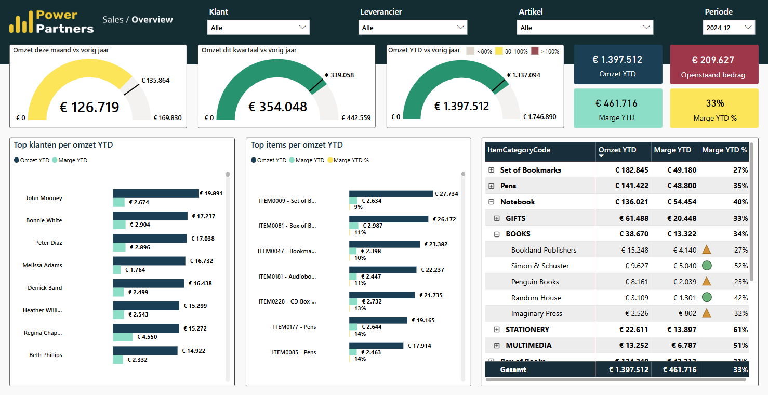Image resolution: width=768 pixels, height=395 pixels.
Task: Click the orange triangle indicator for Imaginary Press
Action: [706, 313]
